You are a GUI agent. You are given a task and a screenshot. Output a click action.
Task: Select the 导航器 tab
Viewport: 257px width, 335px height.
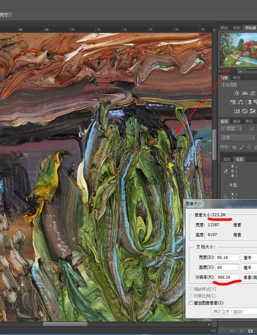click(250, 28)
